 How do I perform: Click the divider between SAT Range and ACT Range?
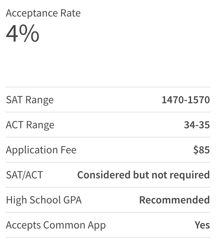click(108, 112)
